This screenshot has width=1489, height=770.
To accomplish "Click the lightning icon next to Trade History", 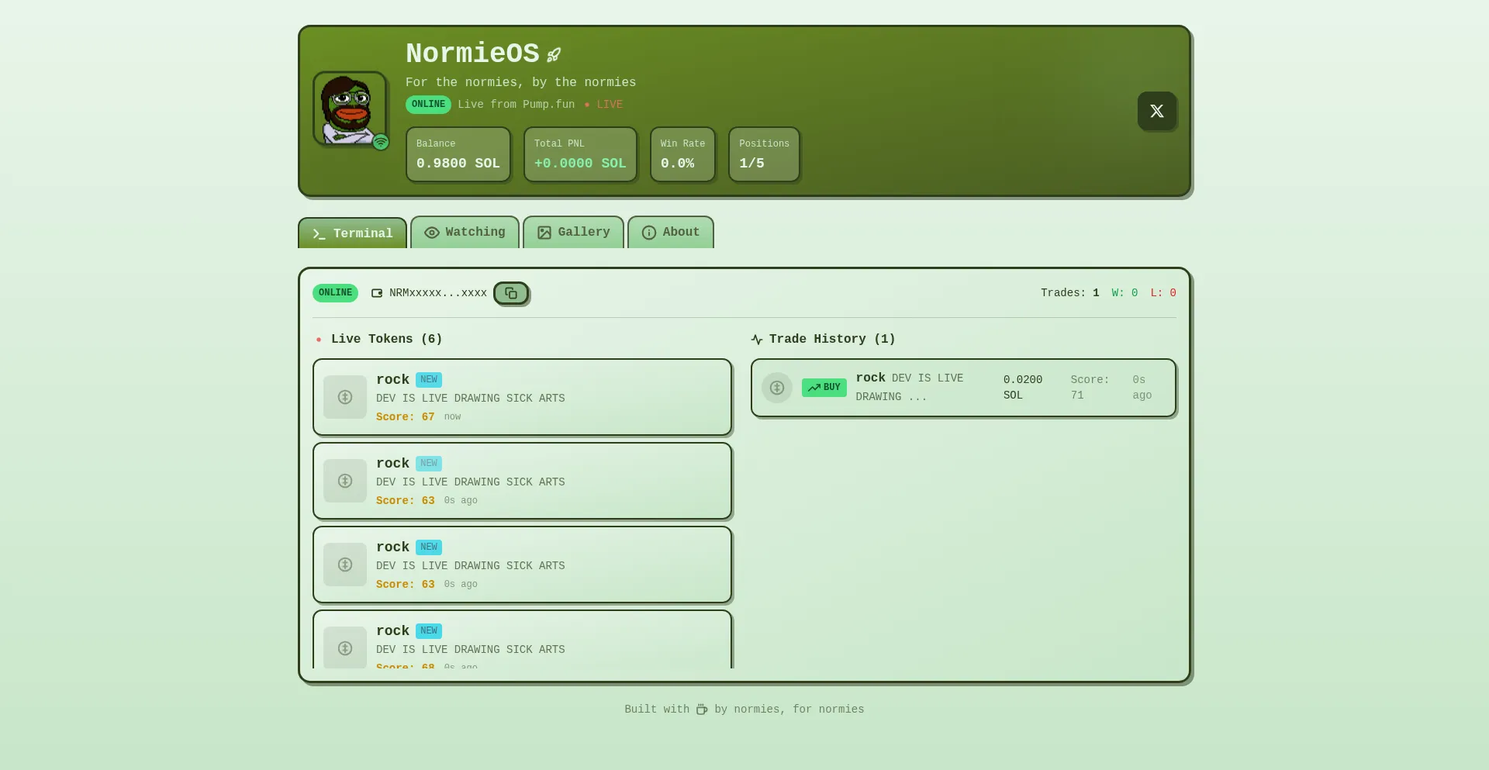I will coord(756,339).
